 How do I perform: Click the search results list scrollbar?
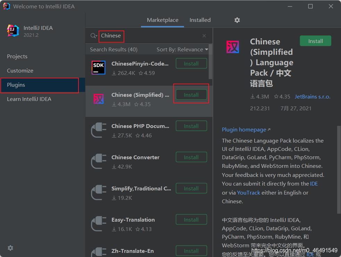[210, 62]
